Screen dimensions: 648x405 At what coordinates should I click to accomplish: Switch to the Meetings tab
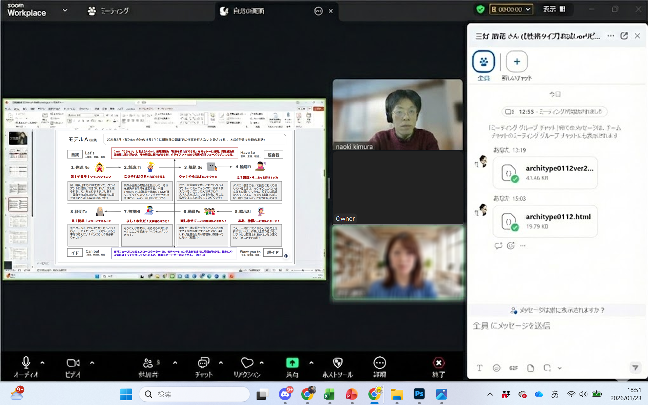point(108,11)
